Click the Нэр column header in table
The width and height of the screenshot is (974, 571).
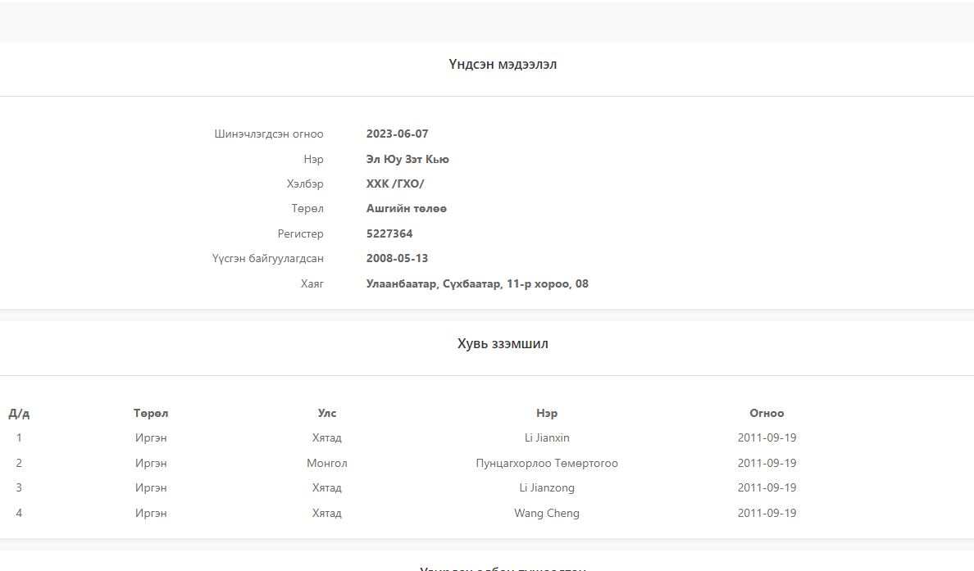[x=547, y=413]
